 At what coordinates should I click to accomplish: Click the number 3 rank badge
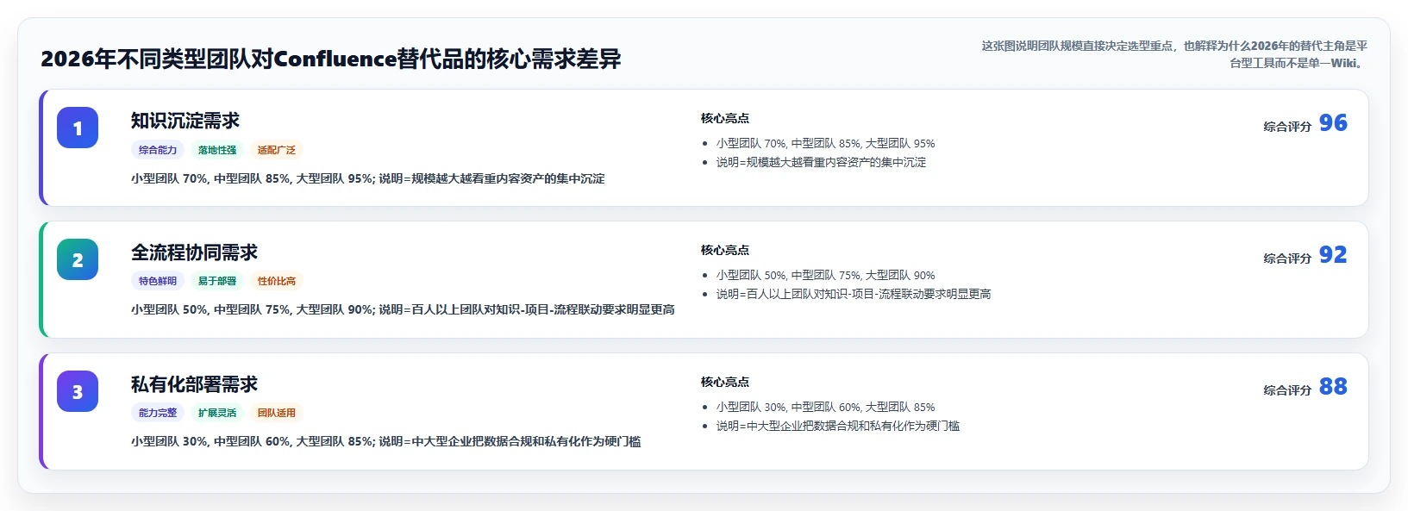78,391
